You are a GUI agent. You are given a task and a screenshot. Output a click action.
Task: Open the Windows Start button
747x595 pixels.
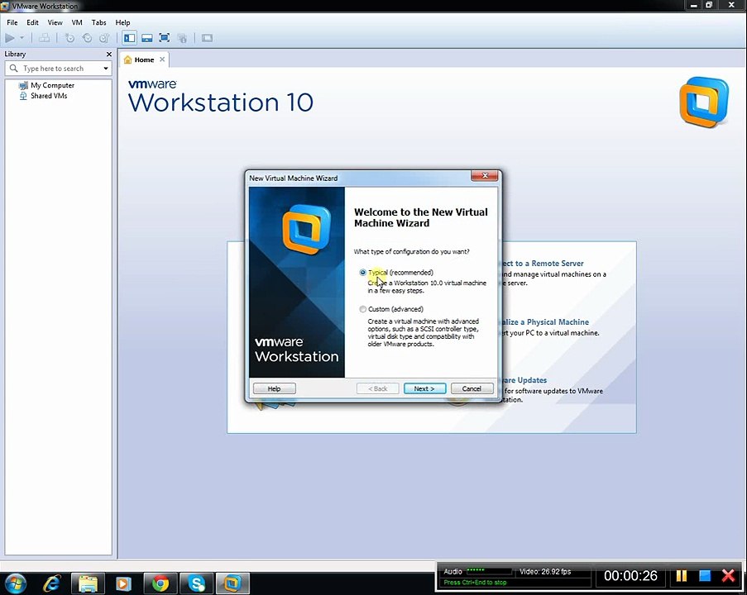15,583
